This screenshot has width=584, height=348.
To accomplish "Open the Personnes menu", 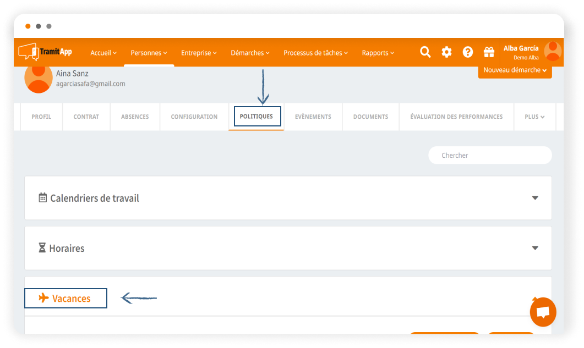I will pos(149,53).
